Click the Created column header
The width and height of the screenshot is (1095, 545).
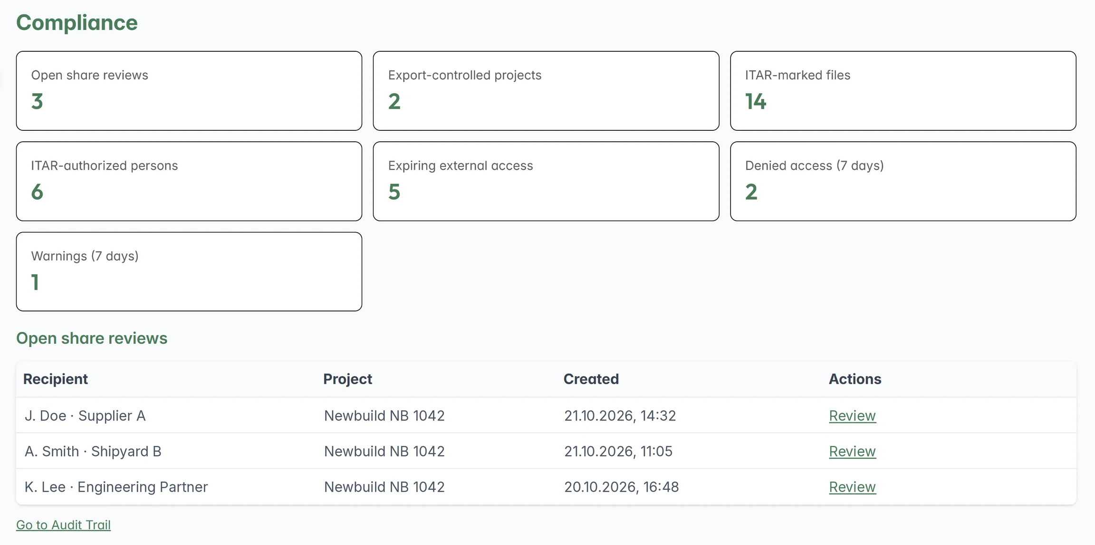[x=591, y=379]
